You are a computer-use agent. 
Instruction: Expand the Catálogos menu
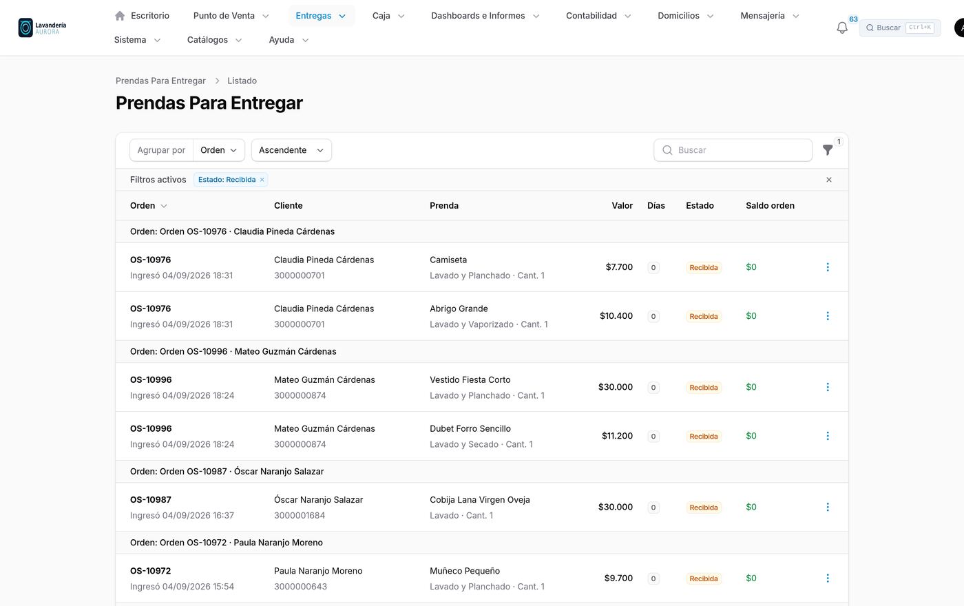[215, 40]
